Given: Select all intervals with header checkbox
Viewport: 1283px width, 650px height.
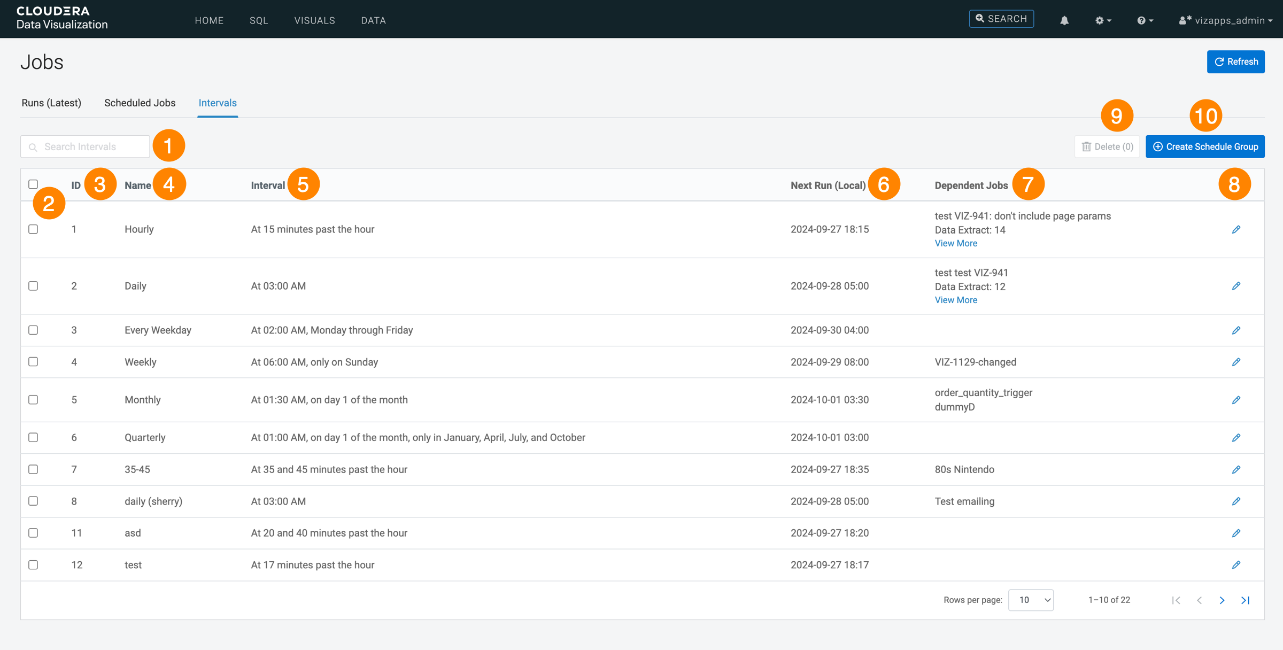Looking at the screenshot, I should [33, 184].
